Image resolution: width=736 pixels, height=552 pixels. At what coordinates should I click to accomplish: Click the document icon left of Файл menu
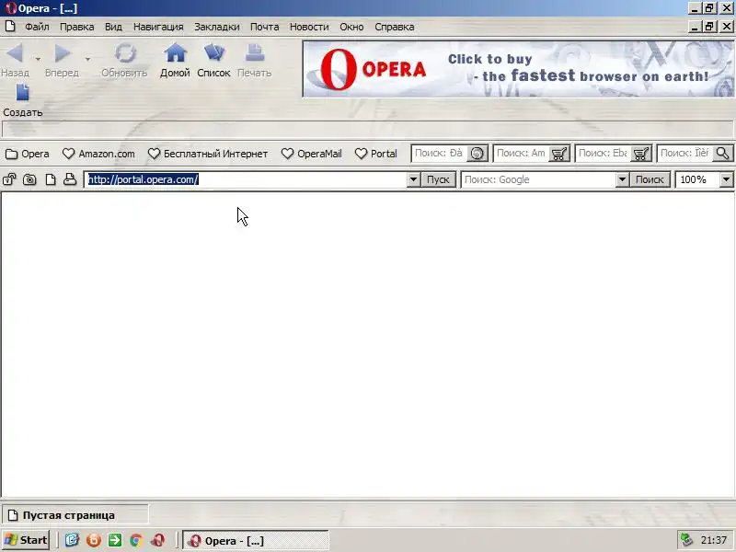pos(10,27)
